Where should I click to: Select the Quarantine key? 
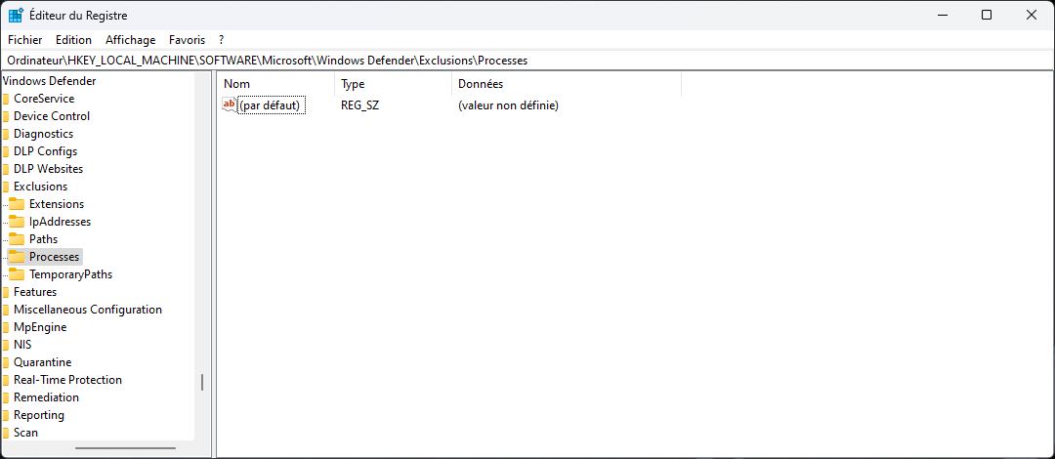(42, 361)
